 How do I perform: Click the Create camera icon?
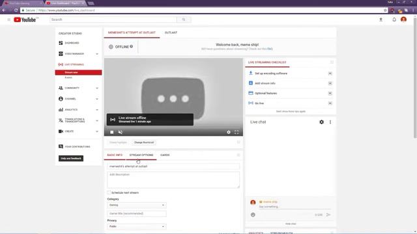(61, 131)
